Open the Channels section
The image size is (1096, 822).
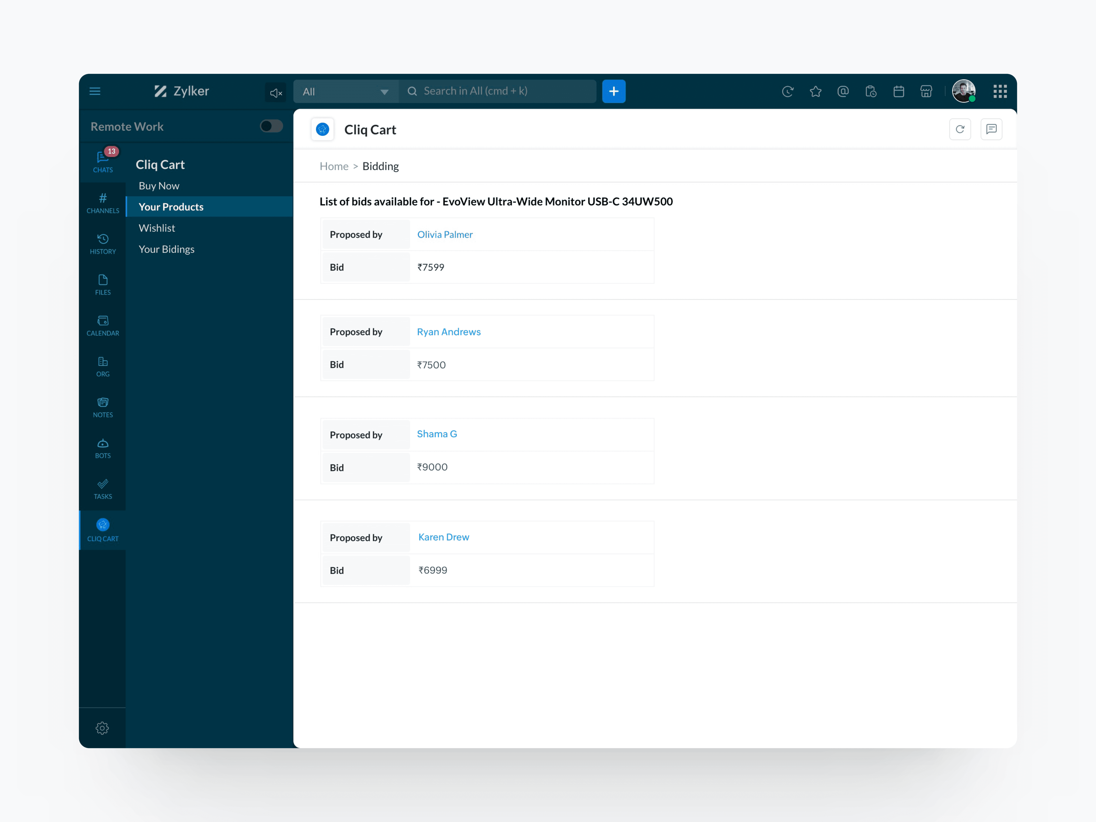click(x=102, y=203)
